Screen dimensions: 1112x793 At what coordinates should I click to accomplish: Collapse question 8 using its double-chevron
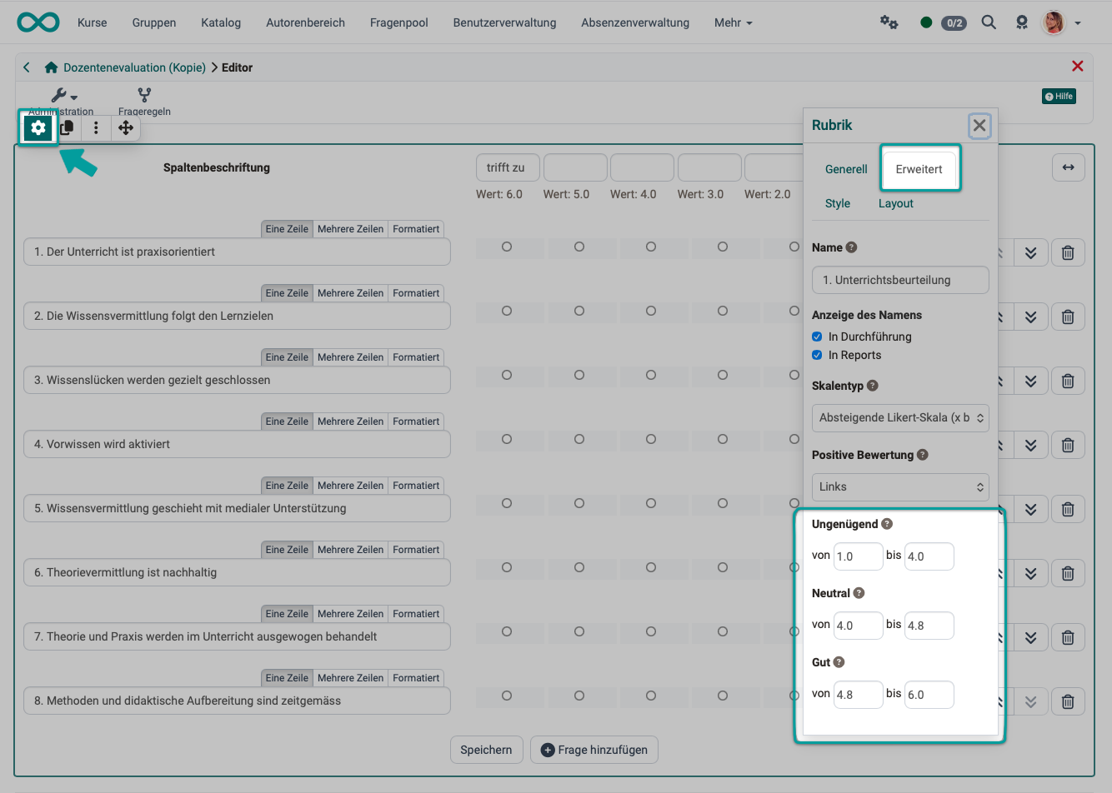coord(1031,701)
